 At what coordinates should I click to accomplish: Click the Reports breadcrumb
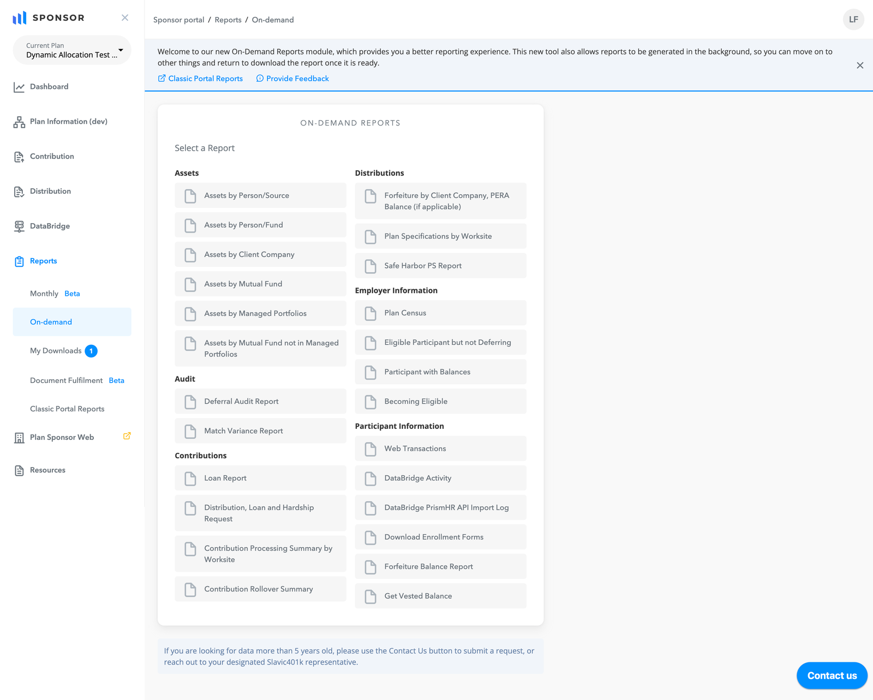coord(228,20)
